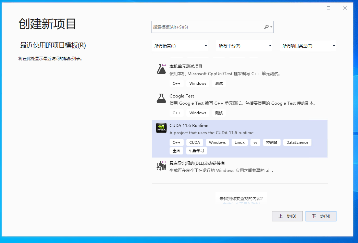Click the 桌面 desktop tag

[176, 151]
